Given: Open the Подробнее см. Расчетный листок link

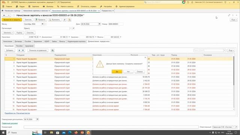Looking at the screenshot, I should point(17,113).
